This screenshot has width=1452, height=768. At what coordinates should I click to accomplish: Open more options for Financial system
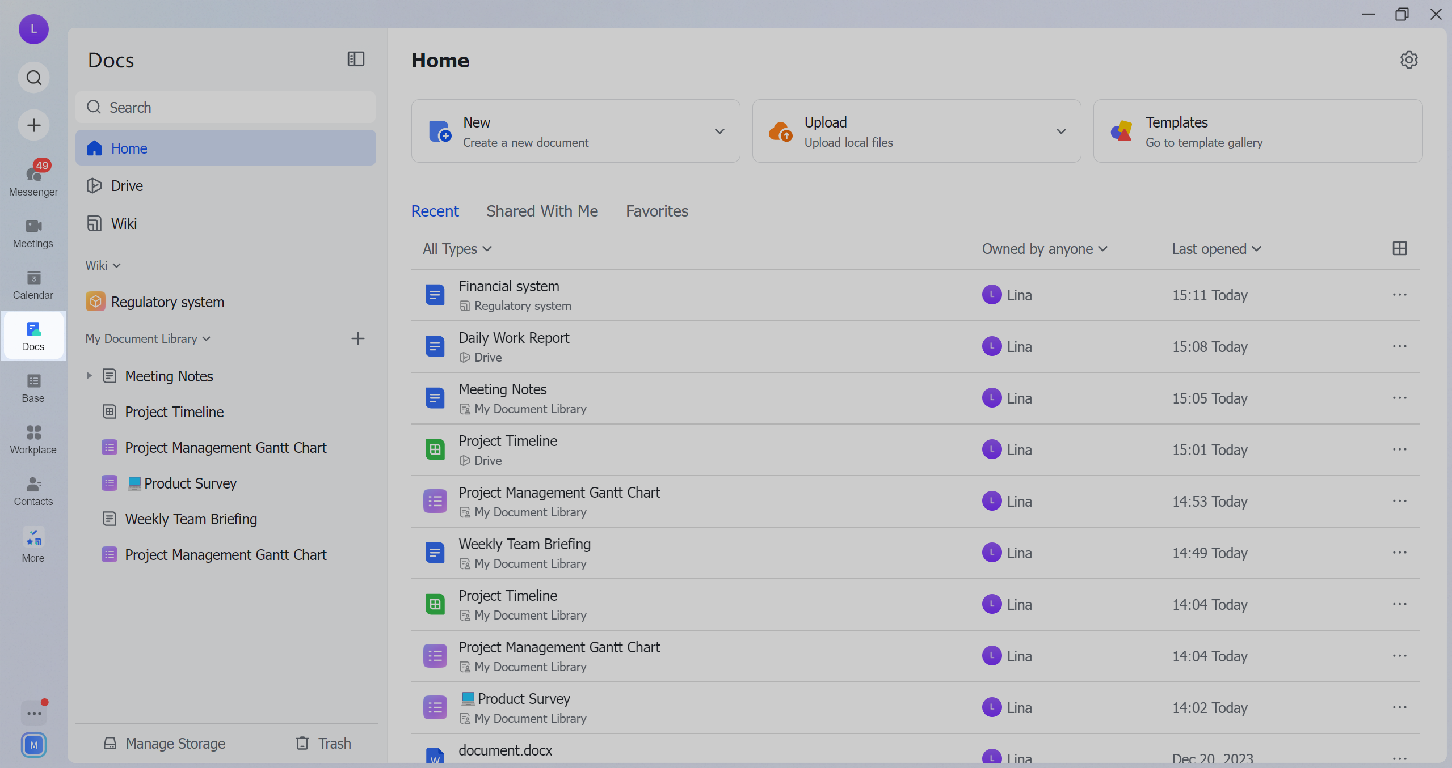1400,295
